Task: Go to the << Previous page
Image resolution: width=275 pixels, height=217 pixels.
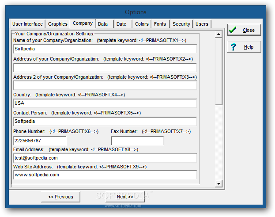Action: (x=60, y=197)
